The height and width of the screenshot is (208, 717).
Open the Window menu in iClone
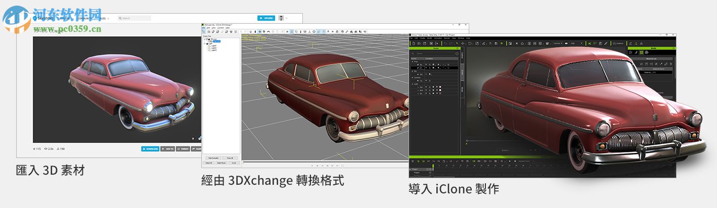click(462, 38)
